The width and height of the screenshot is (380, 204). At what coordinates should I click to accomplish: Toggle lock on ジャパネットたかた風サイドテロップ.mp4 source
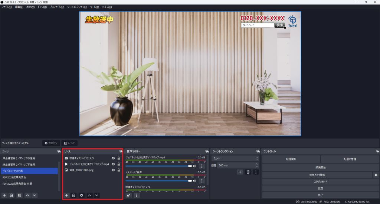(119, 164)
